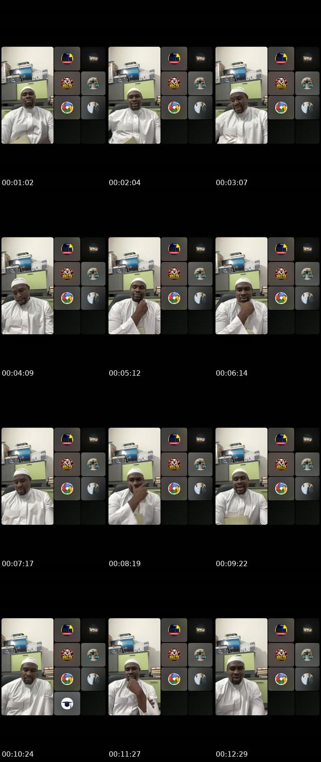Click the 00:03:07 timestamp label
Screen dimensions: 321x762
(232, 182)
